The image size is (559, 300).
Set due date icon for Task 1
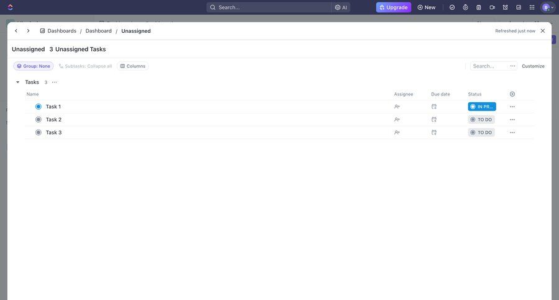[x=434, y=107]
